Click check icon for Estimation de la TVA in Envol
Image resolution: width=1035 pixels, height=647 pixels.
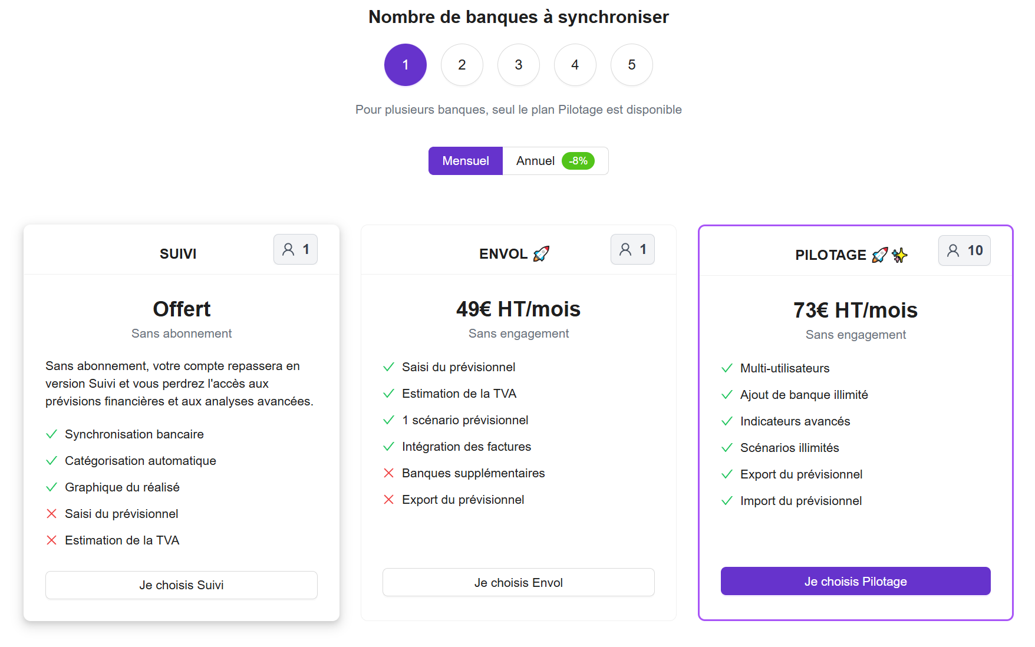[x=388, y=394]
